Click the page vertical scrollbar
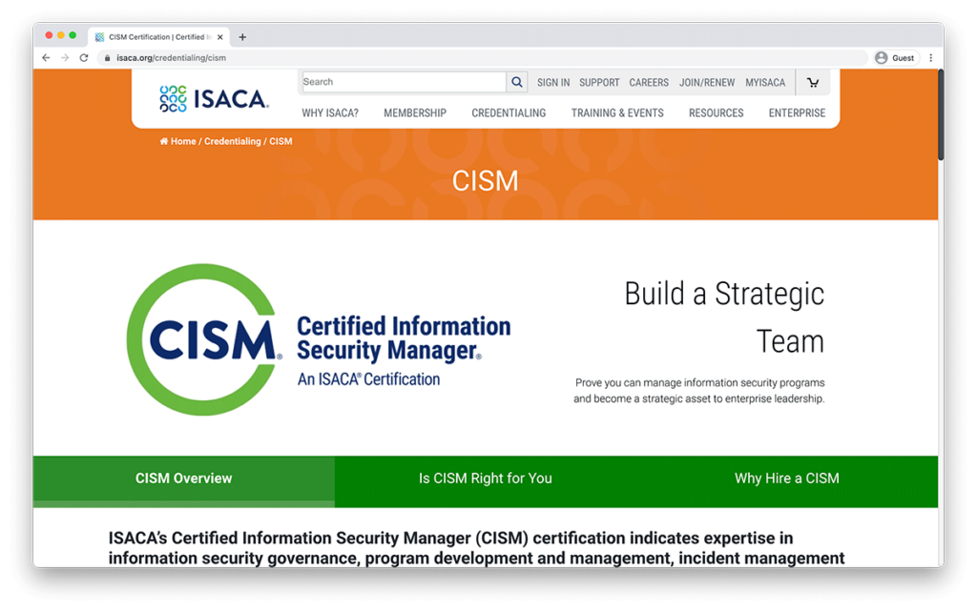Image resolution: width=977 pixels, height=611 pixels. 941,115
